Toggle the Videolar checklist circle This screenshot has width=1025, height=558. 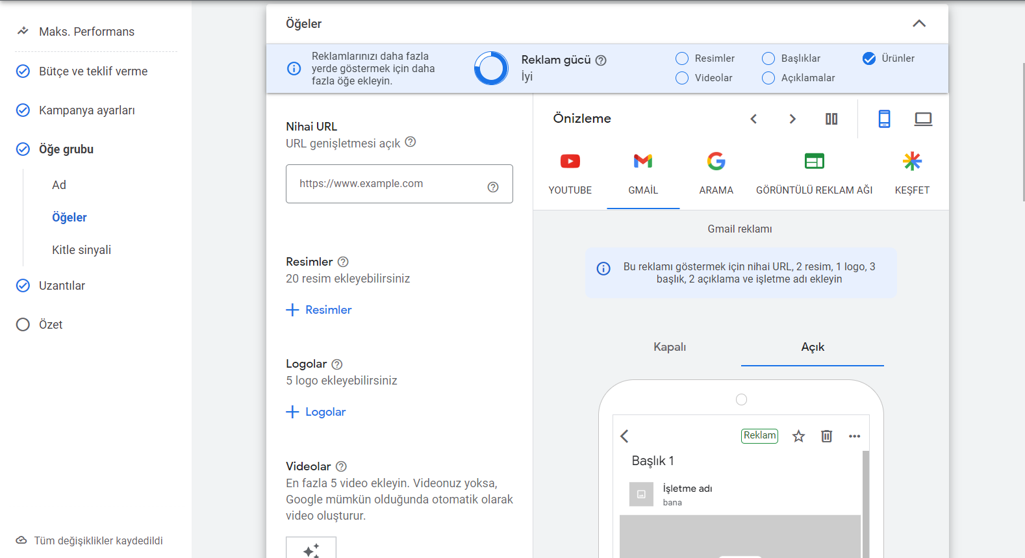coord(682,78)
